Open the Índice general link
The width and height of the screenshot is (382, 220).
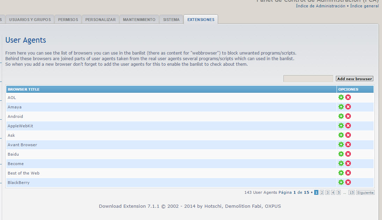tap(364, 6)
